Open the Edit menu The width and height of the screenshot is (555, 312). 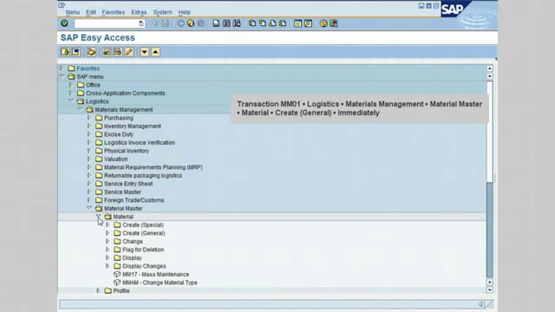click(x=91, y=12)
